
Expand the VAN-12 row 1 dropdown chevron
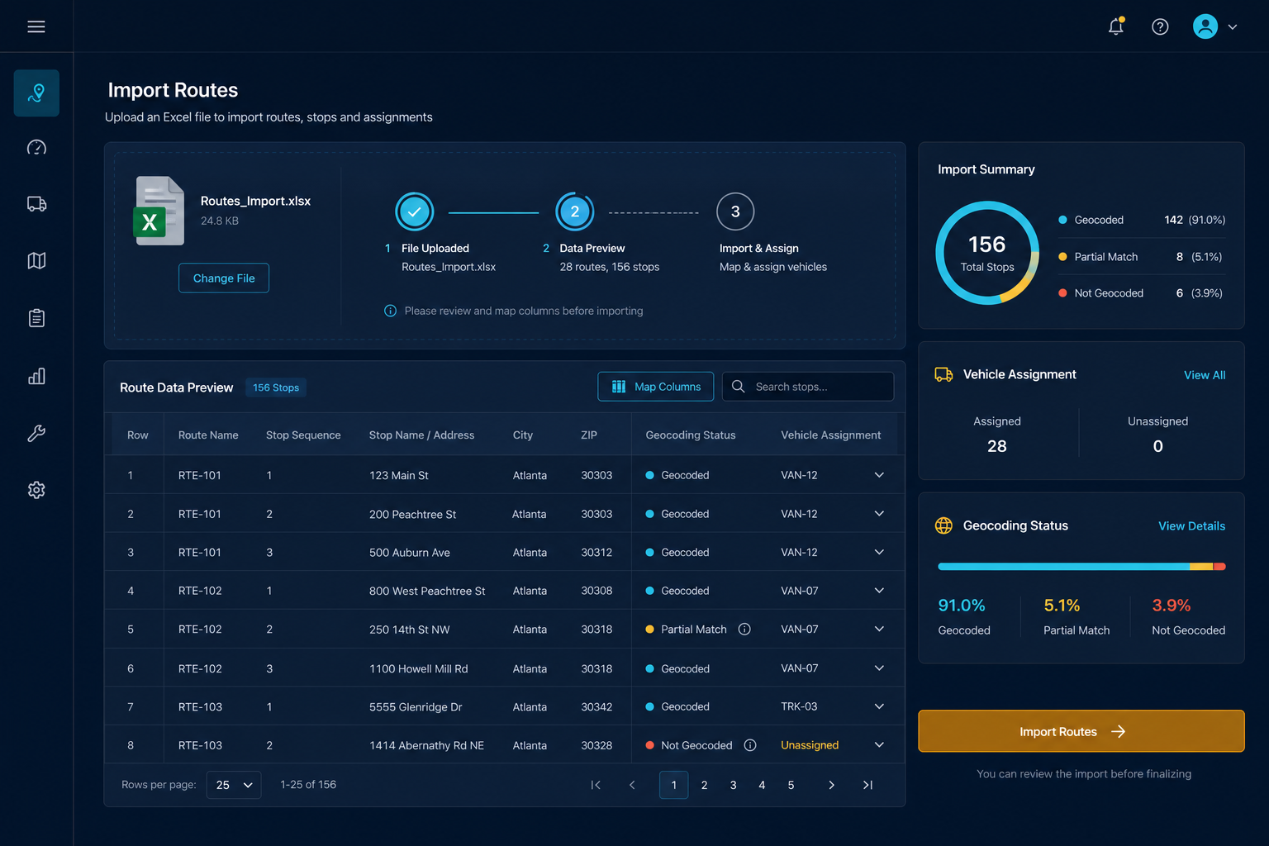coord(879,475)
